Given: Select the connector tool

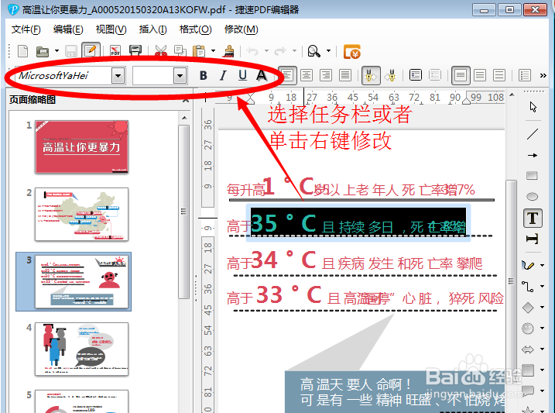Looking at the screenshot, I should pyautogui.click(x=528, y=286).
